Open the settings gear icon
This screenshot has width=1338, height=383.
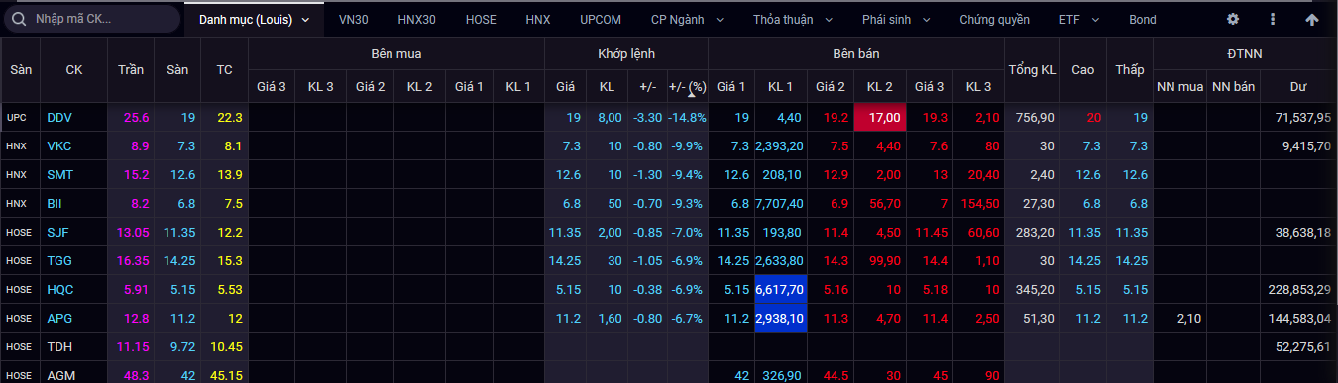click(x=1233, y=19)
